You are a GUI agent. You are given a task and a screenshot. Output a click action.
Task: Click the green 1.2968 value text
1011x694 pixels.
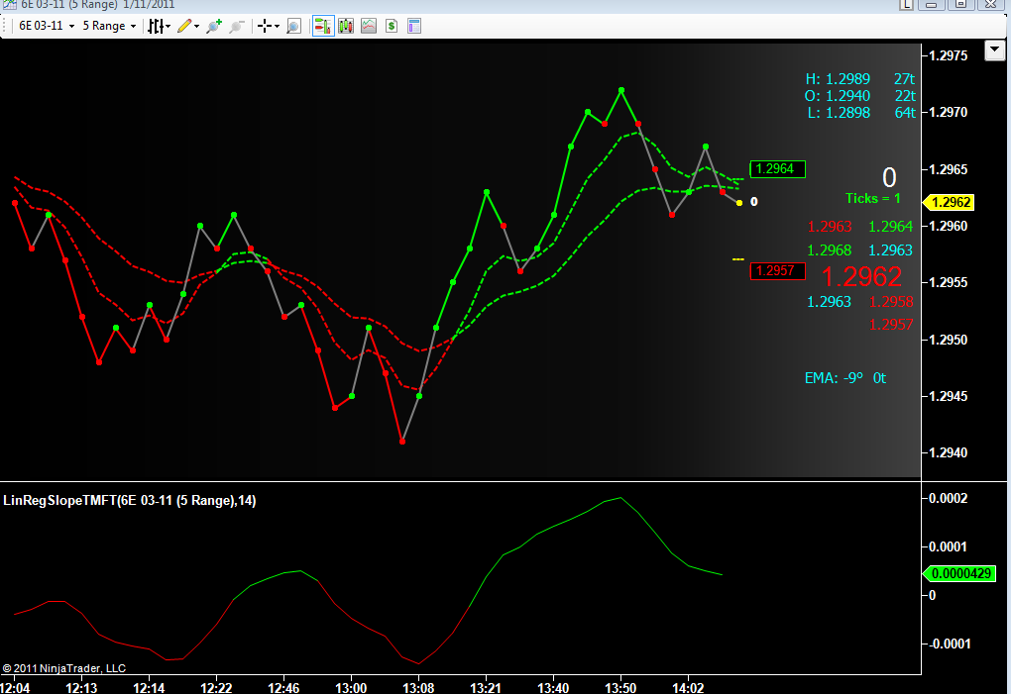(x=830, y=249)
